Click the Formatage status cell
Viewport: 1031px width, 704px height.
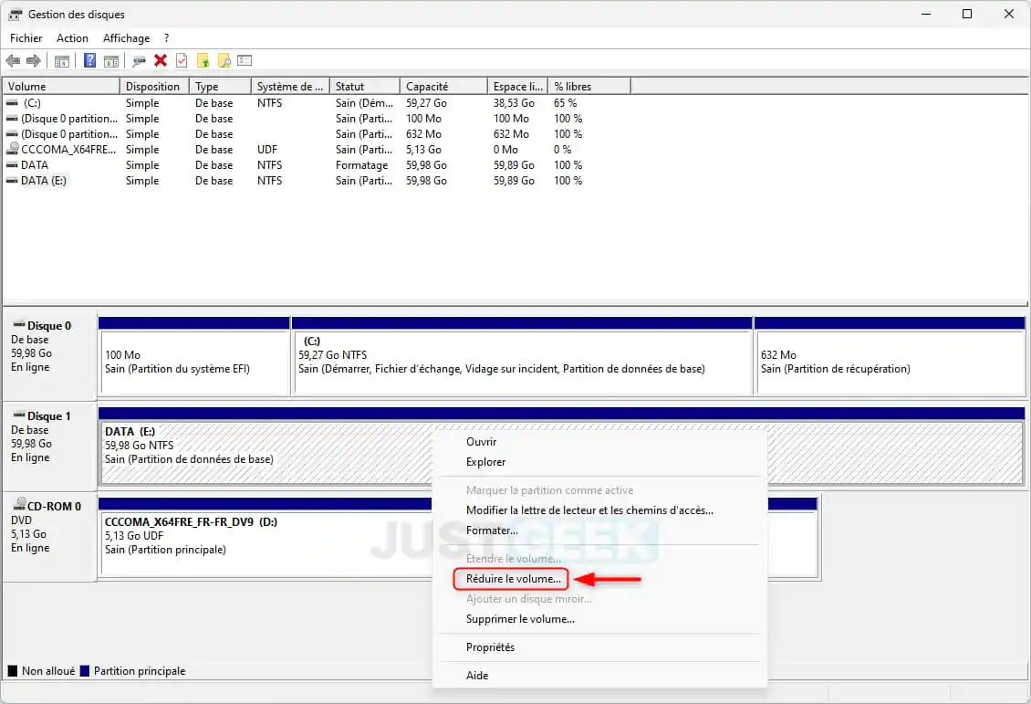tap(361, 165)
